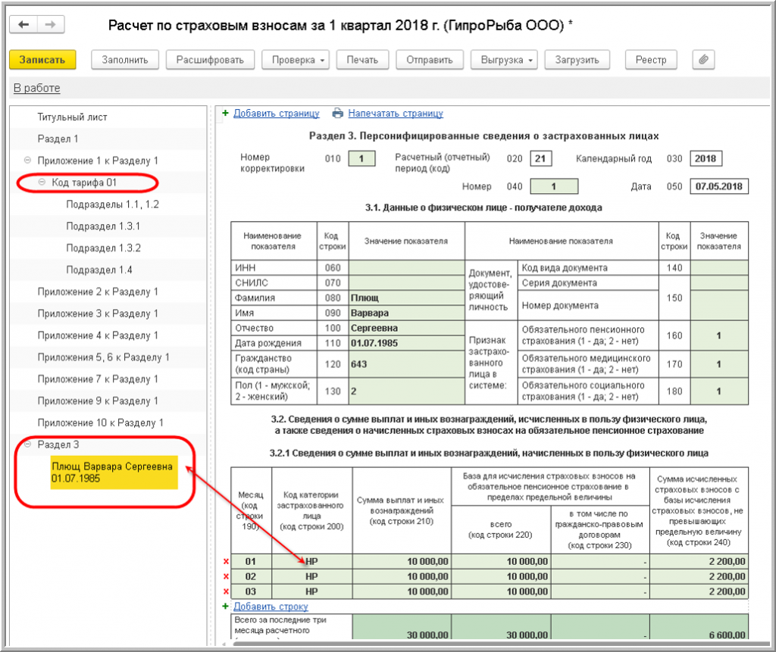Click the Напечатать страницу link
The image size is (776, 652).
(396, 114)
